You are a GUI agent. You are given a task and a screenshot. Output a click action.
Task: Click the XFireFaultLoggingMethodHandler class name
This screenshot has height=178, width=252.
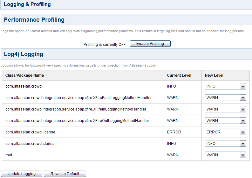[x=78, y=98]
